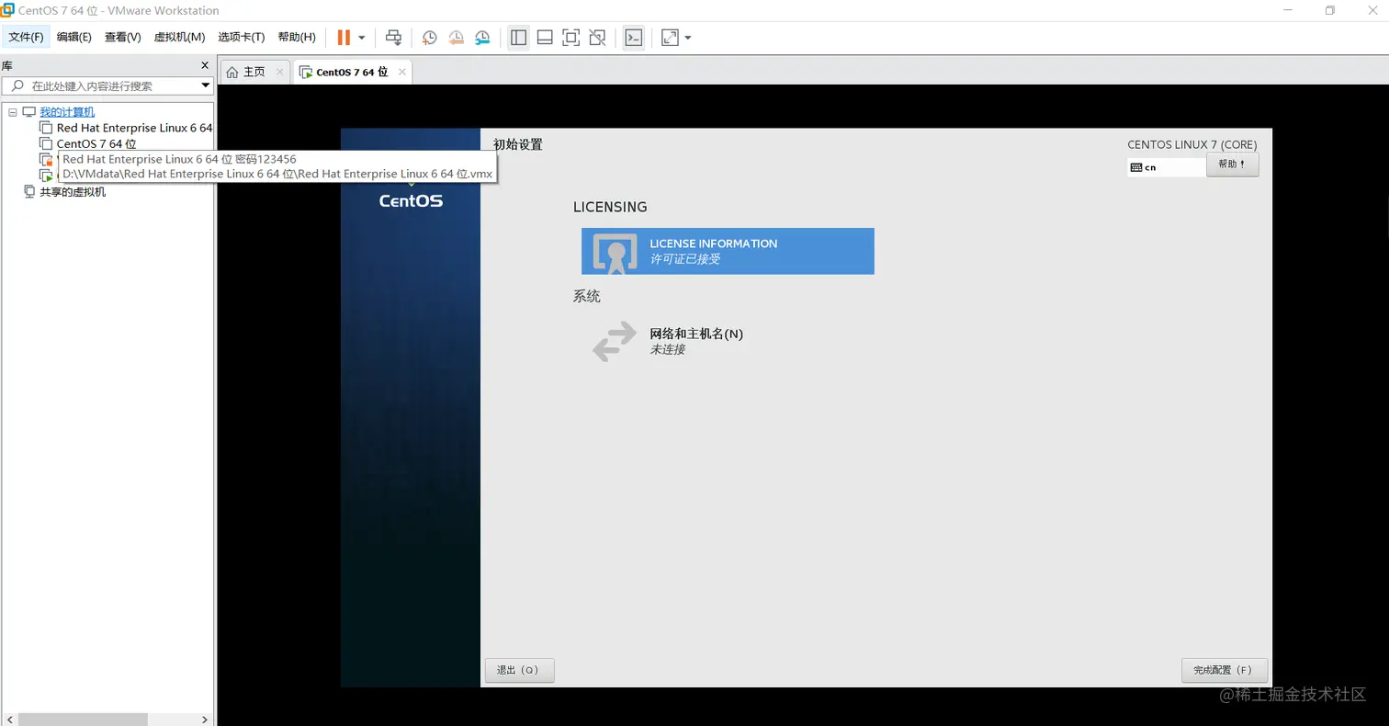Viewport: 1389px width, 726px height.
Task: Open the 文件(F) menu
Action: pyautogui.click(x=26, y=38)
